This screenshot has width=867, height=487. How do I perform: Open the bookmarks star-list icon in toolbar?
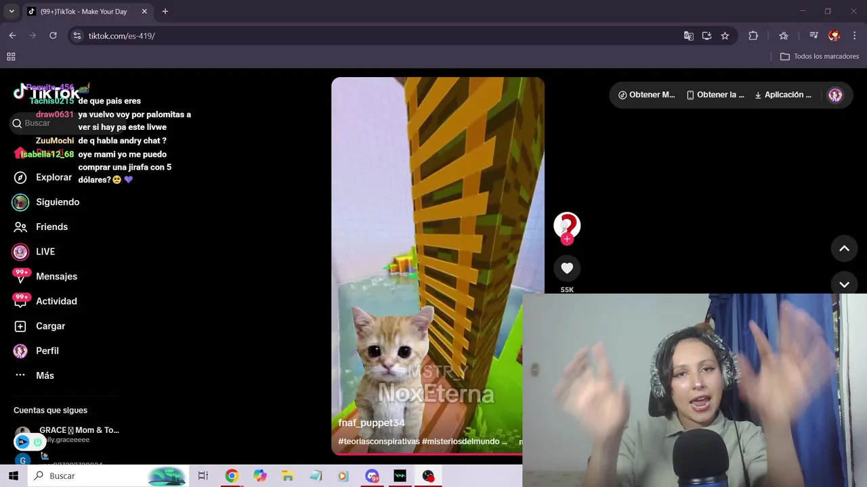[x=784, y=36]
